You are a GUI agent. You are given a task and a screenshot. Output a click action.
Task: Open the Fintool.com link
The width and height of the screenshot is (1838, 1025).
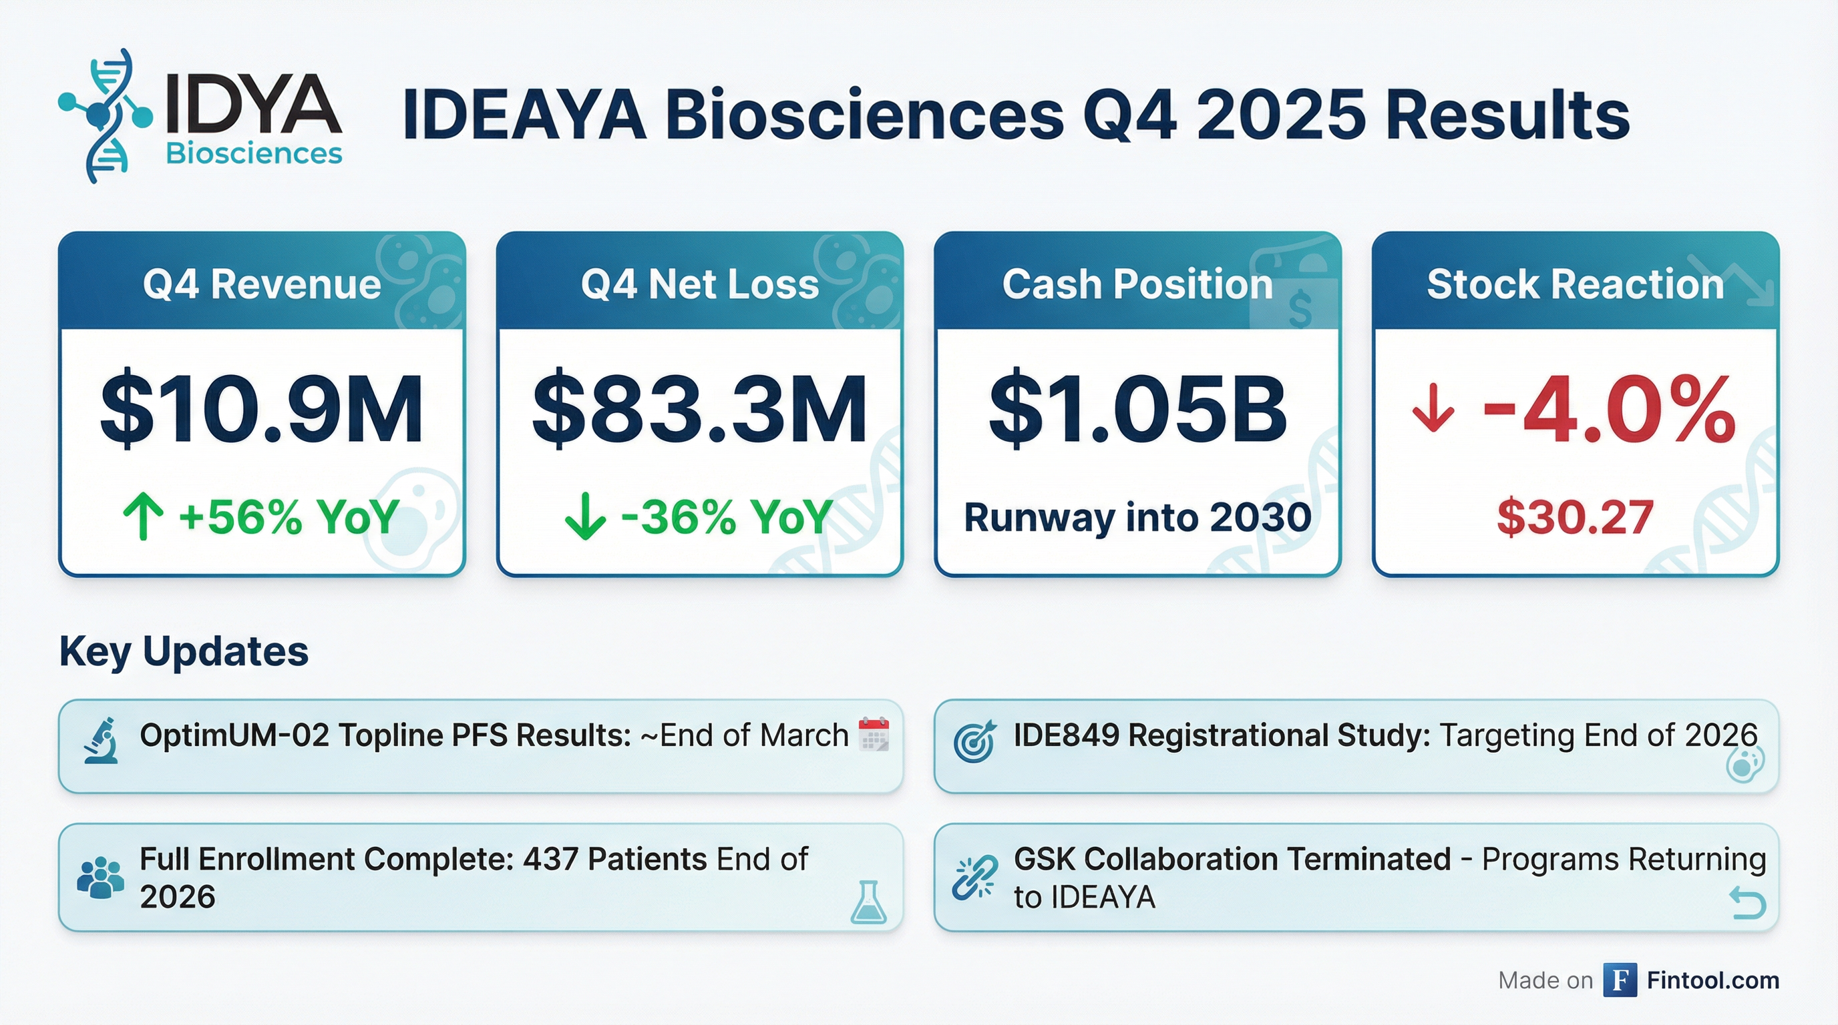pyautogui.click(x=1712, y=980)
